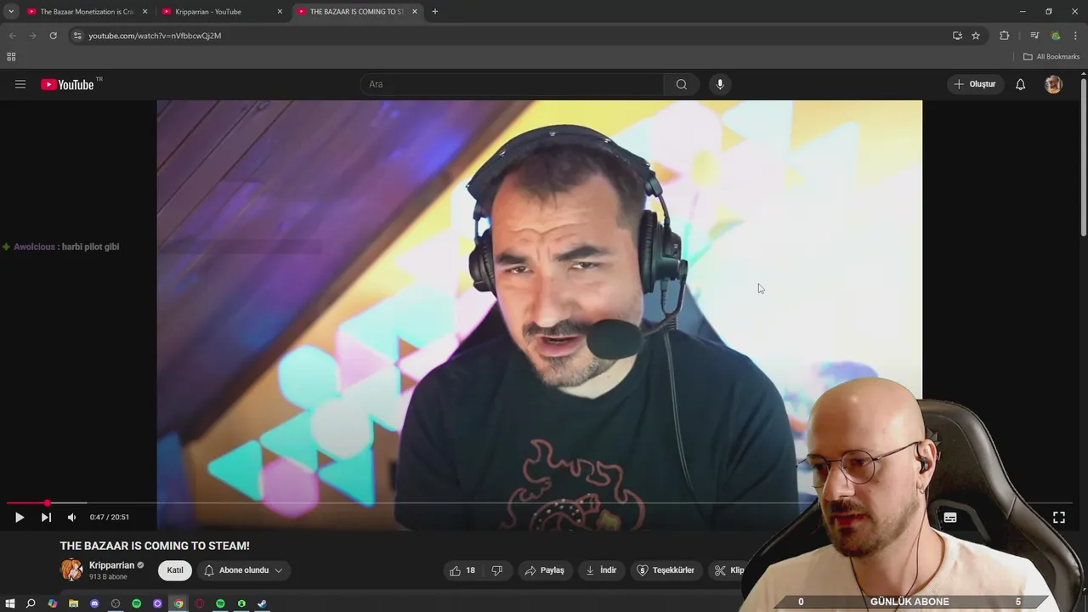
Task: Toggle the player subtitles button
Action: 950,517
